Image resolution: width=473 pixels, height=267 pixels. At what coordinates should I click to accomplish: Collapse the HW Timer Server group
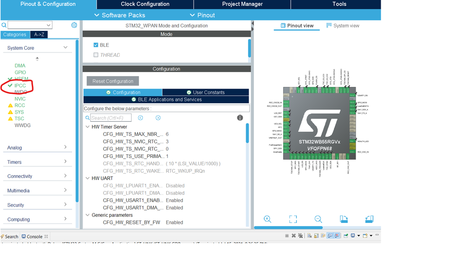pyautogui.click(x=88, y=127)
